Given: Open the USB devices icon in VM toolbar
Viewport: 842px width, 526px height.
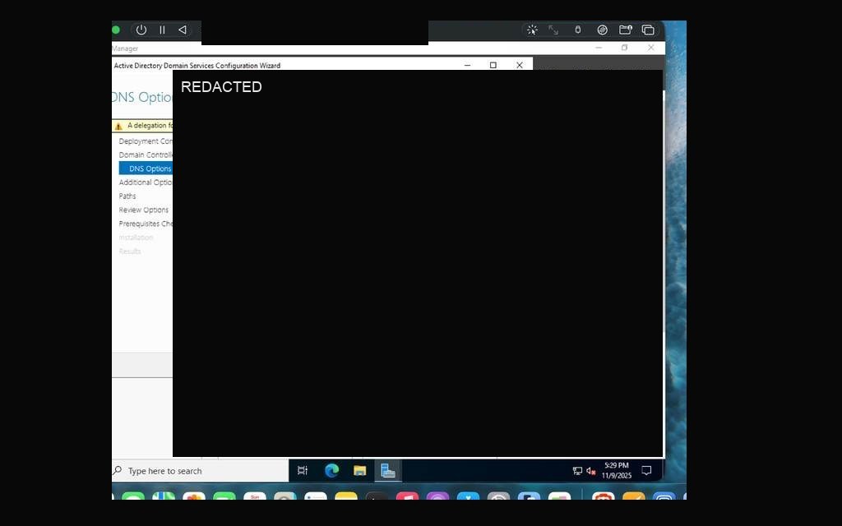Looking at the screenshot, I should tap(578, 30).
